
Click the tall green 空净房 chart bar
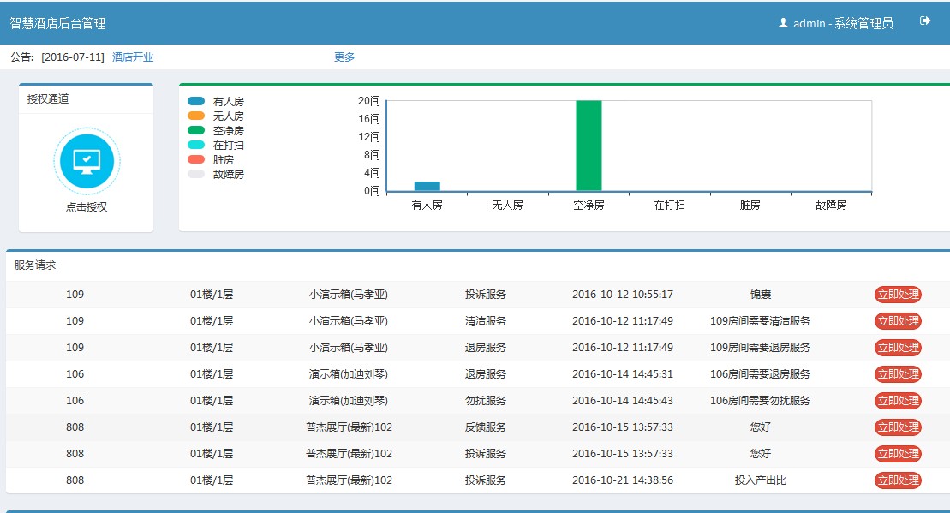tap(589, 146)
